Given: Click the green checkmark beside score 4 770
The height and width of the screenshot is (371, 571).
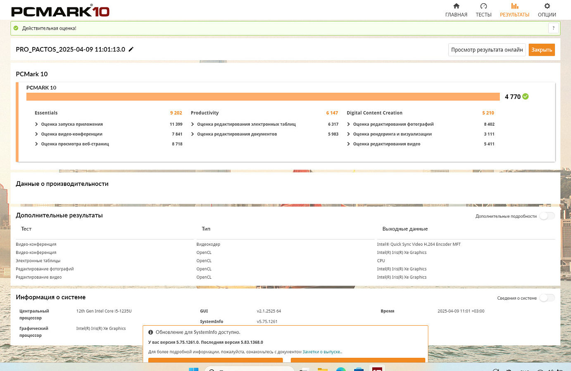Looking at the screenshot, I should point(526,96).
